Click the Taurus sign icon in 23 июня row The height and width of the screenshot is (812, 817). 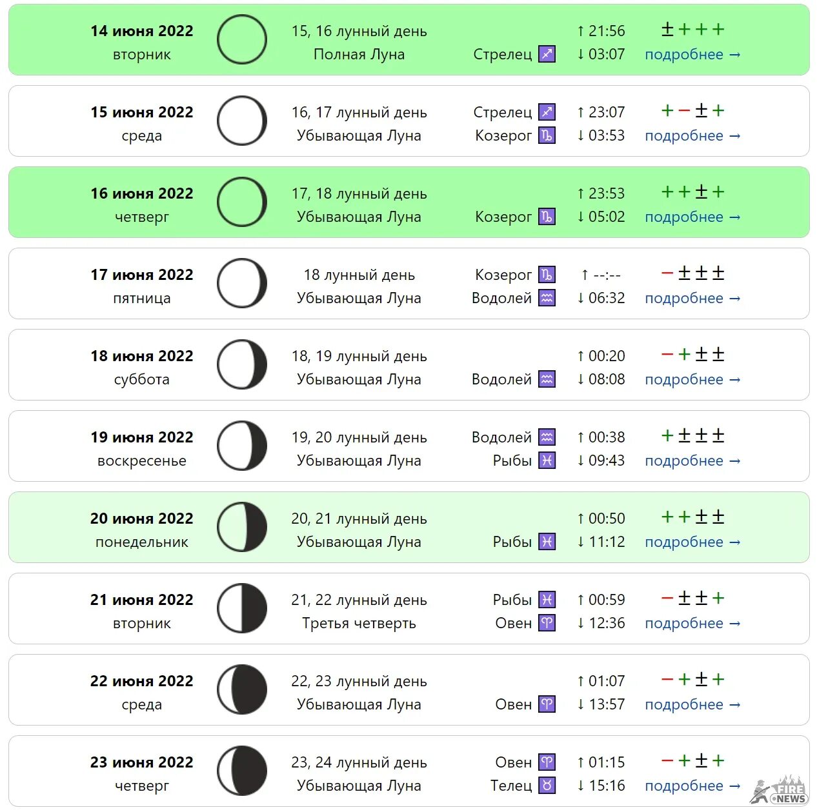pyautogui.click(x=547, y=786)
